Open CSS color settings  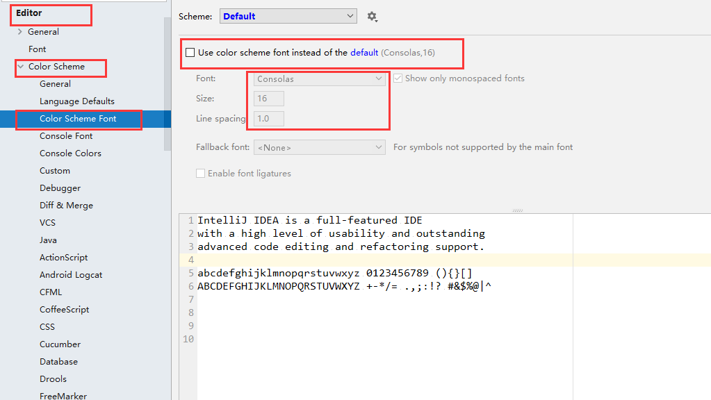47,327
